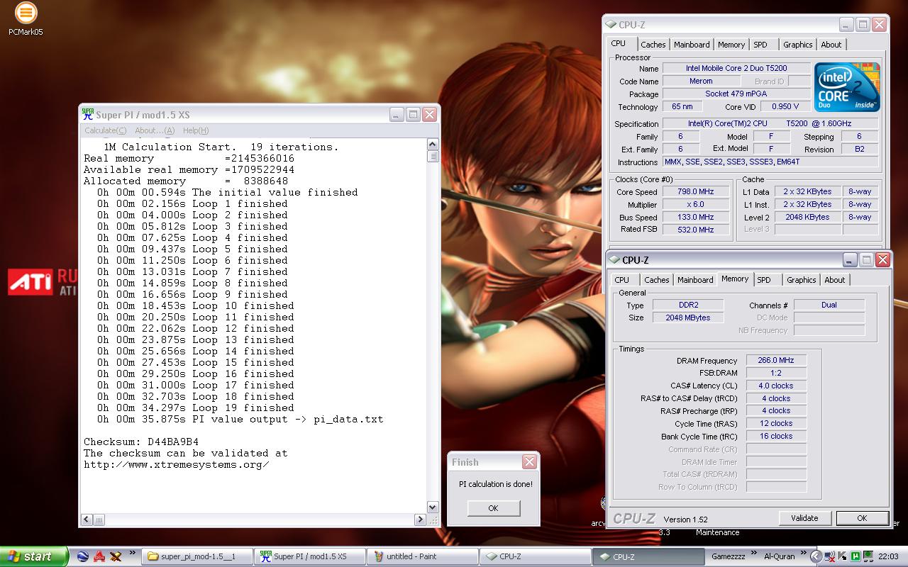The image size is (908, 567).
Task: Click the front CPU-Z Memory window title icon
Action: tap(614, 260)
